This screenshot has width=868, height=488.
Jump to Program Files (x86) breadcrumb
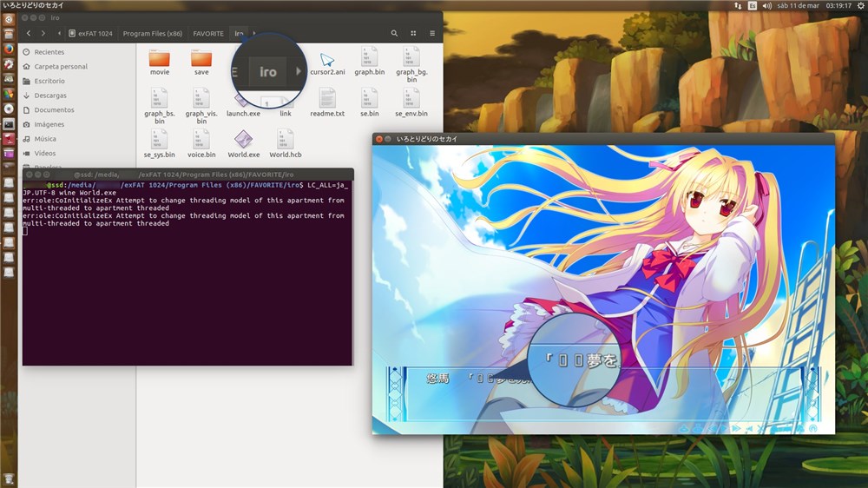[x=152, y=33]
